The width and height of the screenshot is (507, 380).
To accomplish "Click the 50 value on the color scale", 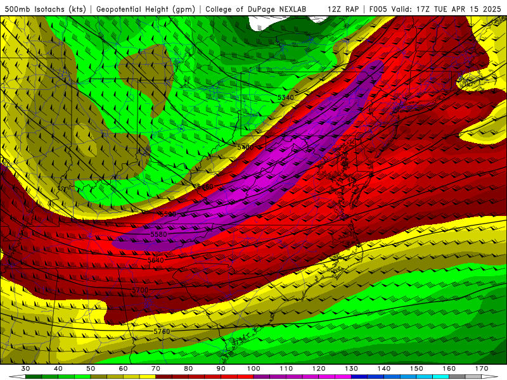I will click(91, 369).
